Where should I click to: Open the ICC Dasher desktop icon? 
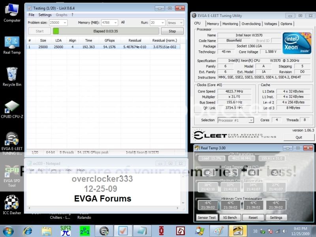(12, 203)
